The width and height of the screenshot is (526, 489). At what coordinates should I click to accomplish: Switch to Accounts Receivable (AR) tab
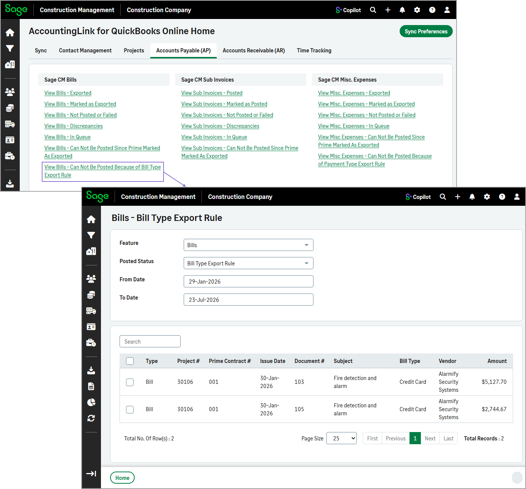[254, 50]
